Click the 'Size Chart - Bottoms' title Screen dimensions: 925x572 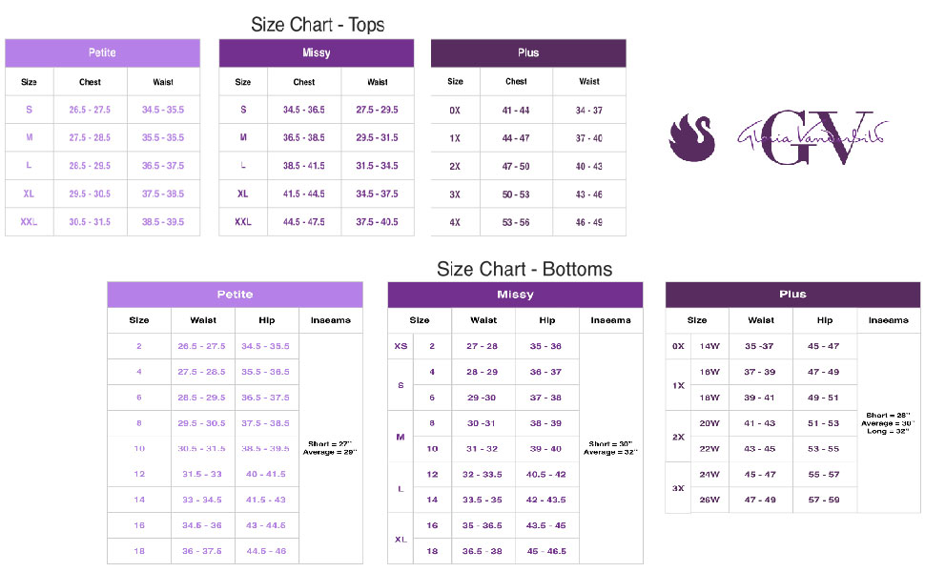point(524,269)
